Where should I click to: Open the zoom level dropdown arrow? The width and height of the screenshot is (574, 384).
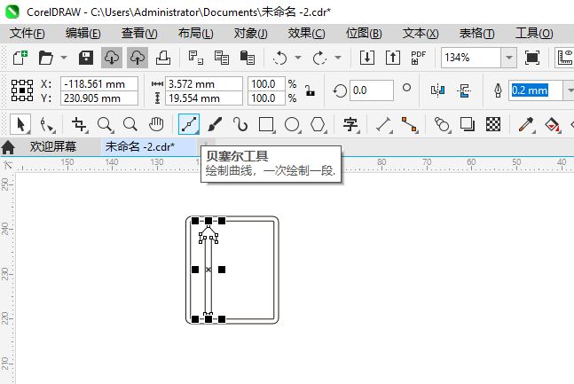tap(509, 58)
